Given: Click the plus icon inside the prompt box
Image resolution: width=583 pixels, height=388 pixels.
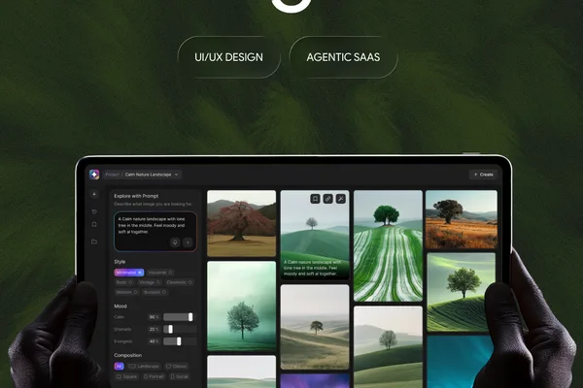Looking at the screenshot, I should tap(188, 242).
